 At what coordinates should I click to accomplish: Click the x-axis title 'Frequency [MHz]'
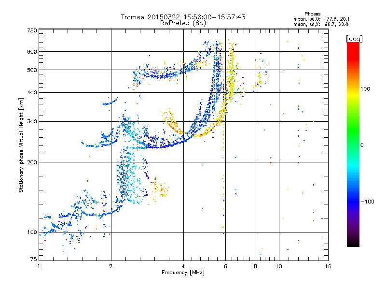183,273
